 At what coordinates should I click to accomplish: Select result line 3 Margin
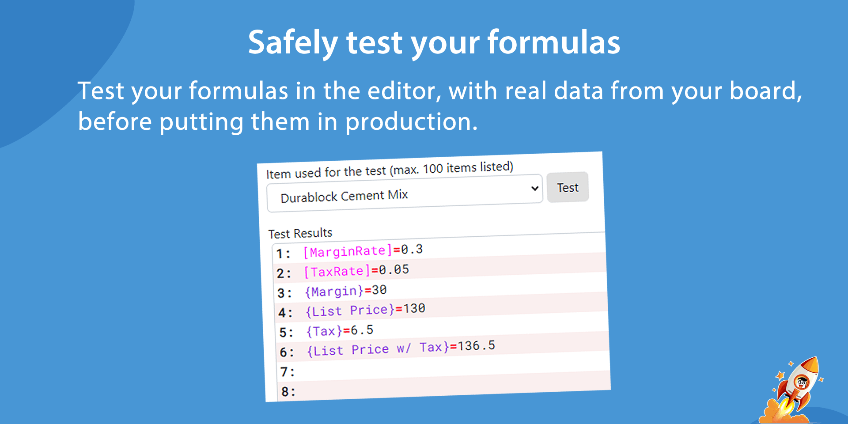pyautogui.click(x=440, y=290)
